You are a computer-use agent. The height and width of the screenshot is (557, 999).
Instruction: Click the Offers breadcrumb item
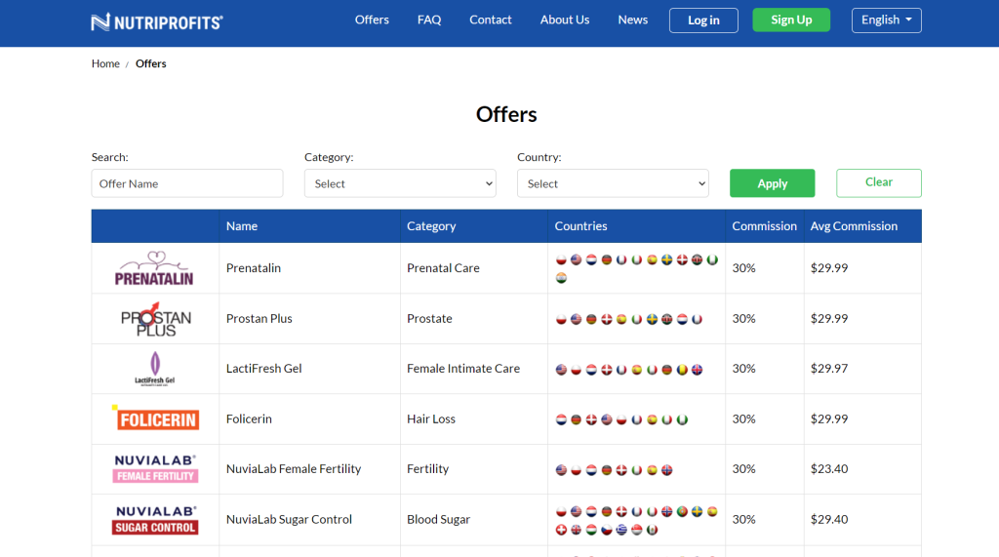(151, 63)
